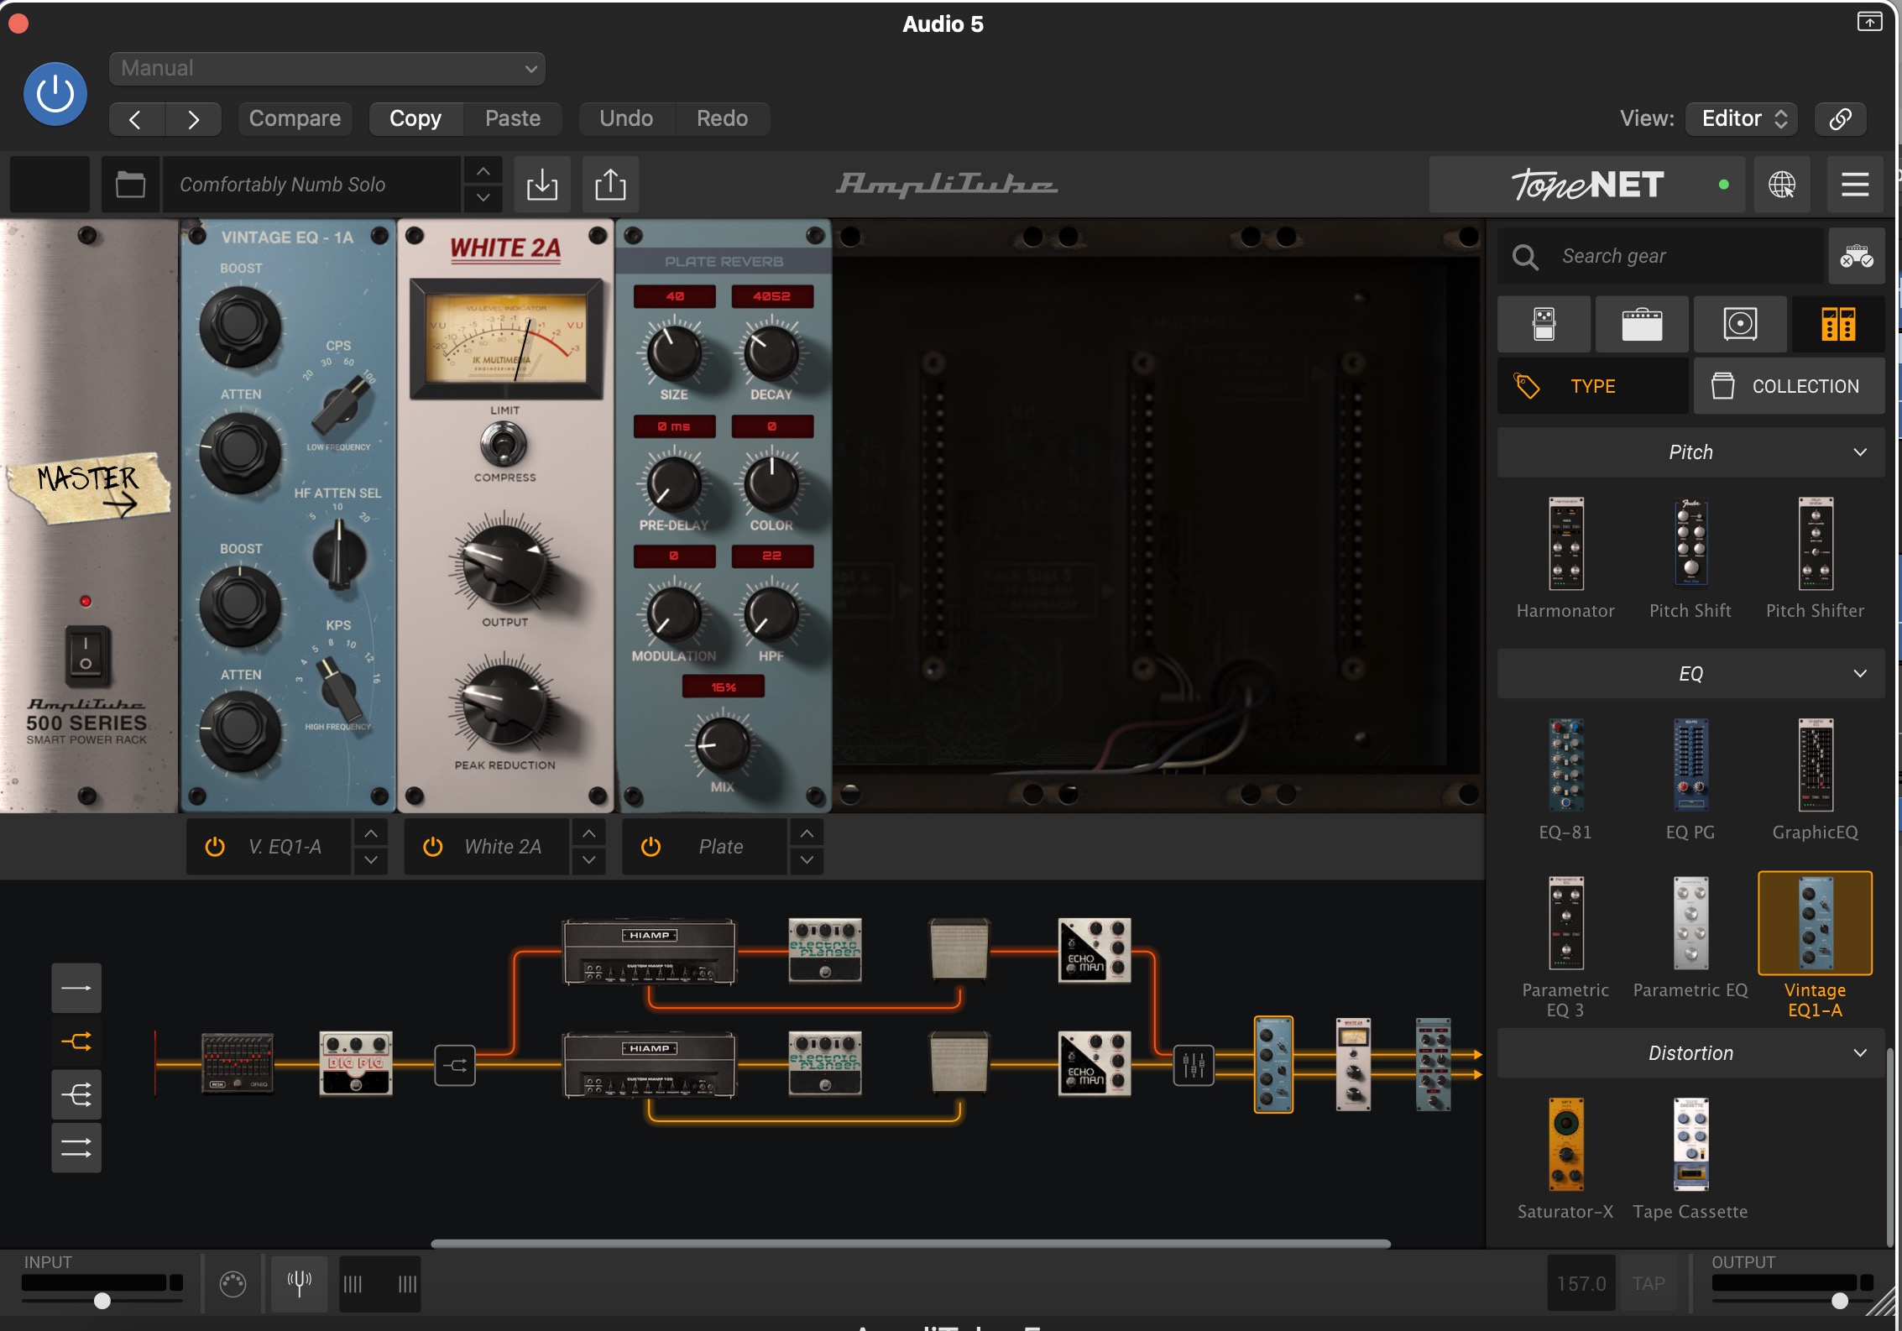1902x1331 pixels.
Task: Toggle the plugin power bypass button
Action: point(55,94)
